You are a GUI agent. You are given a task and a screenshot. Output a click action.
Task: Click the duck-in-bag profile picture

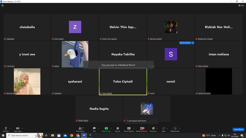(75, 54)
